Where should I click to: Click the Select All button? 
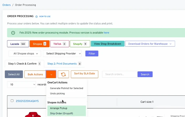click(14, 74)
